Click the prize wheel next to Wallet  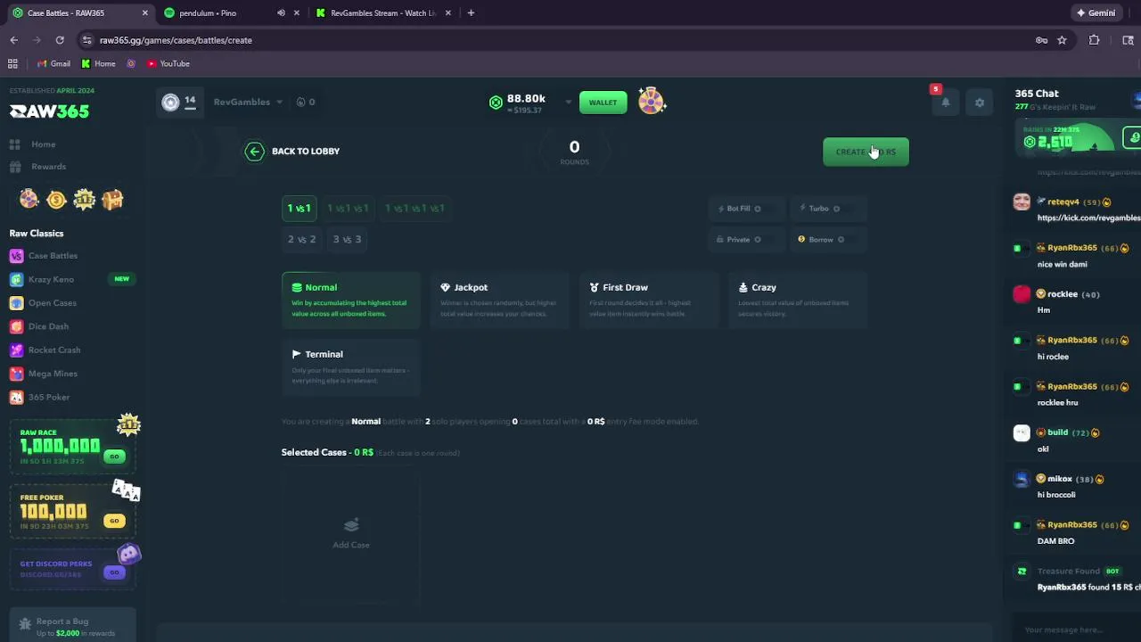[x=652, y=102]
